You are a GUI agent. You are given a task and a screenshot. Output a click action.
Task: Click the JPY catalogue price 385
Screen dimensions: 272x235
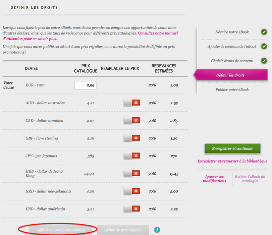tap(91, 156)
